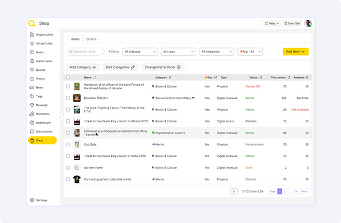Open the Cup Qela thumbnail
This screenshot has width=341, height=223.
coord(77,144)
